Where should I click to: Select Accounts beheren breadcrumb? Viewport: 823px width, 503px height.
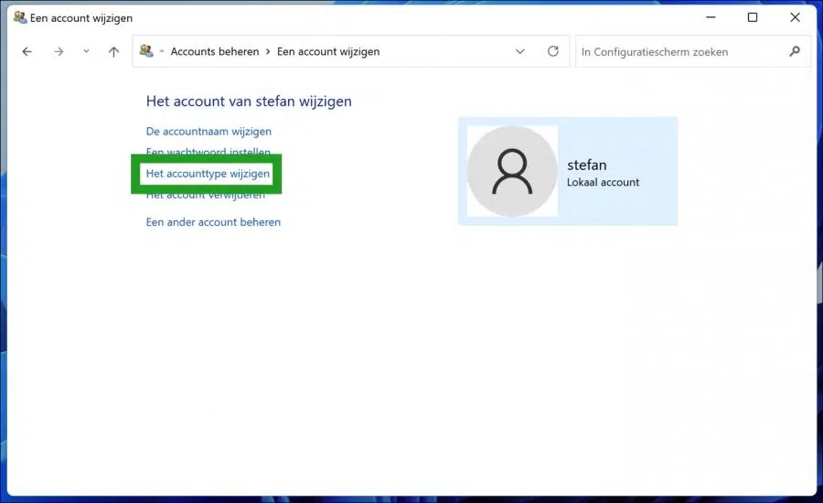coord(215,51)
